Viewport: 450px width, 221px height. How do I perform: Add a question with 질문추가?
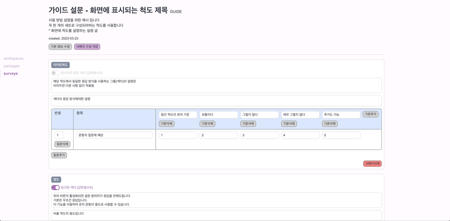pyautogui.click(x=59, y=155)
